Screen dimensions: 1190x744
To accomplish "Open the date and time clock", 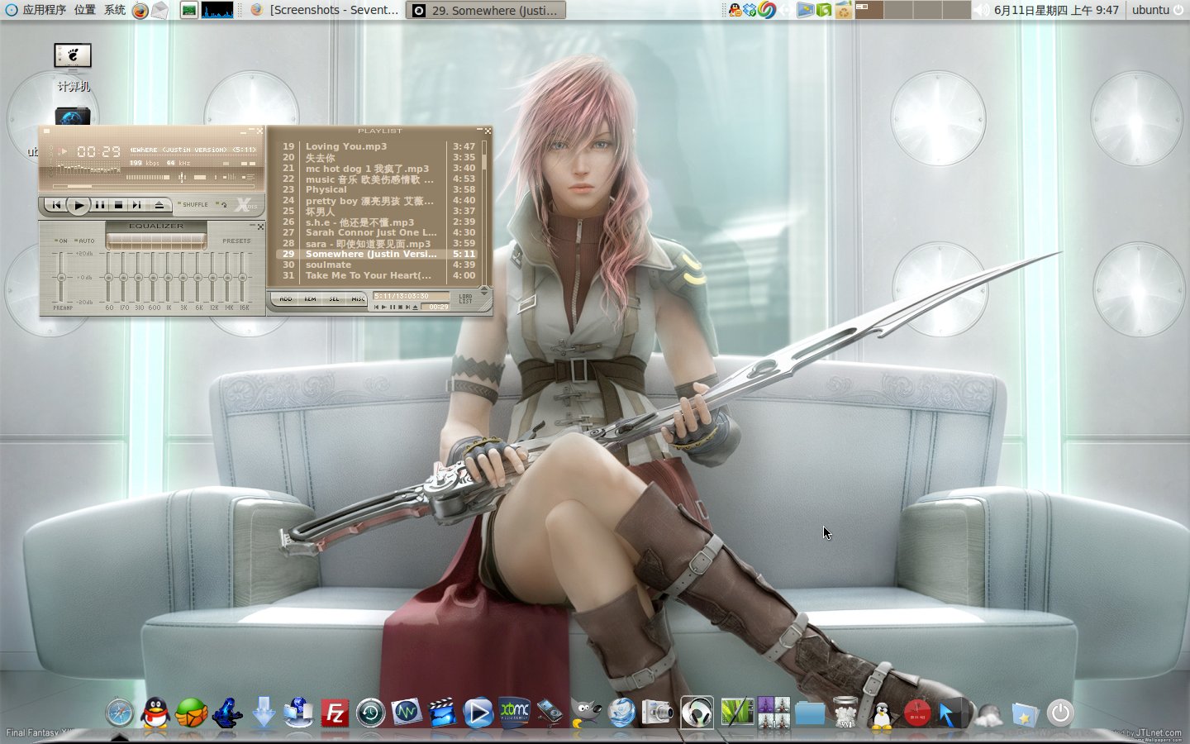I will [x=1056, y=10].
